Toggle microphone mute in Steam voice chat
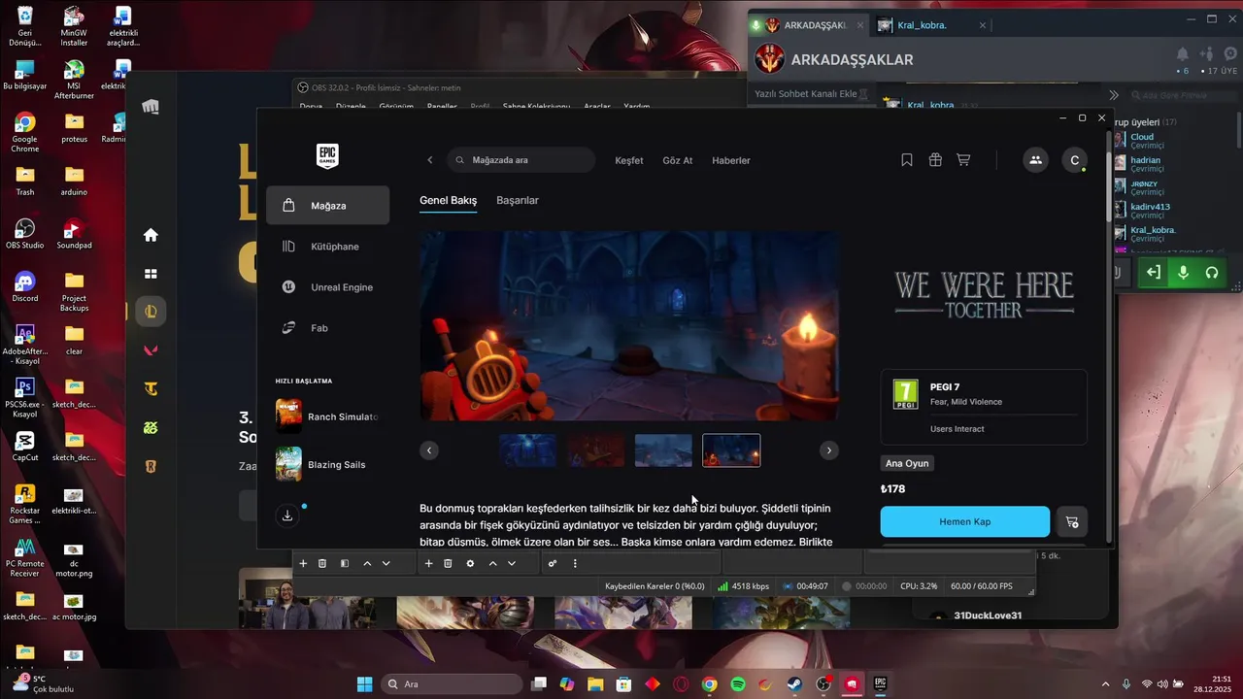The height and width of the screenshot is (699, 1243). click(1183, 273)
